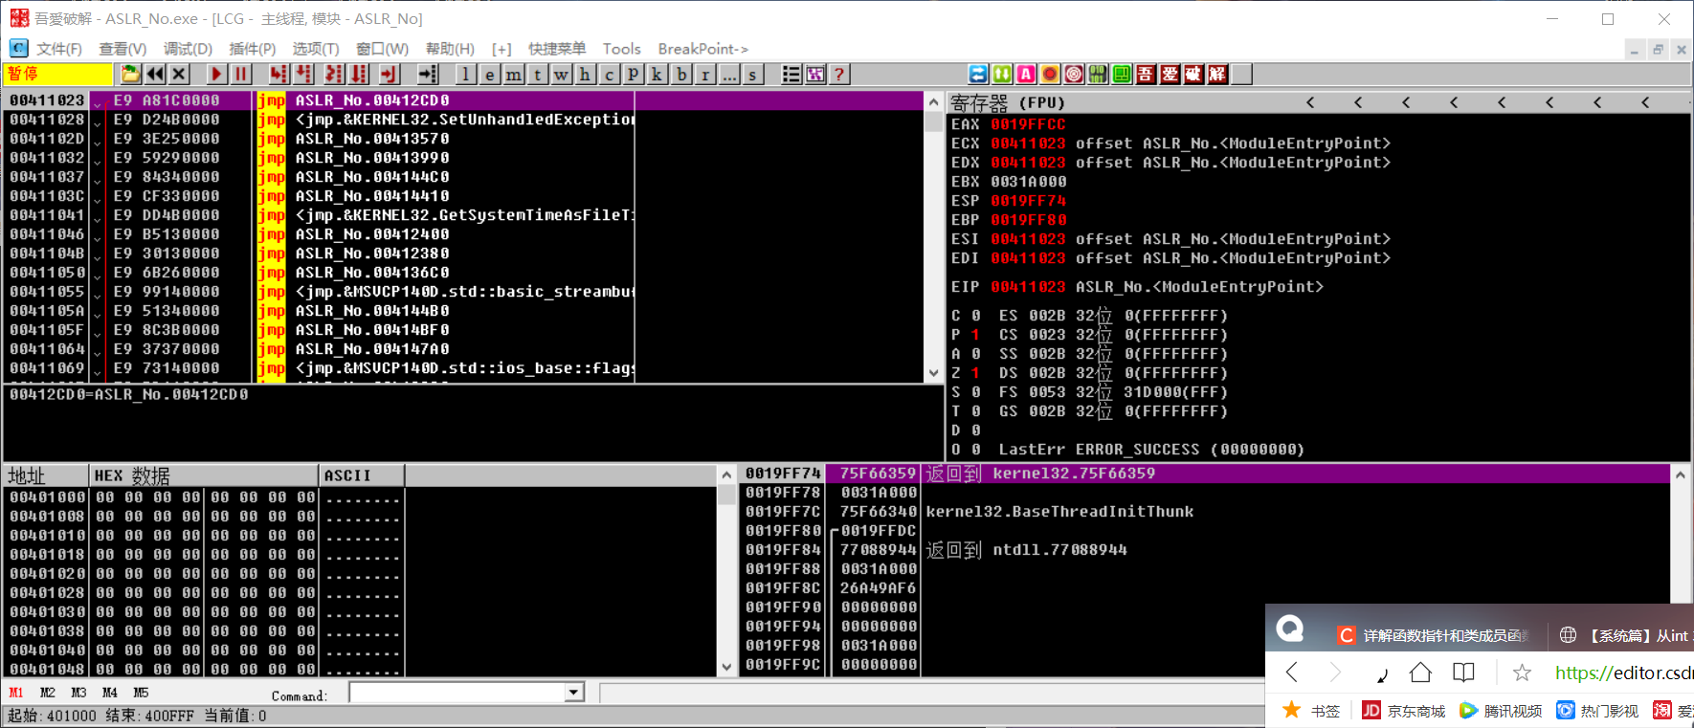The image size is (1694, 728).
Task: Open the 调试(D) menu
Action: click(188, 49)
